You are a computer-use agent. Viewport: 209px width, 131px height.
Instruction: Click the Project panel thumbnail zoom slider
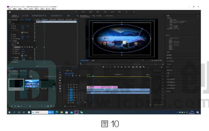pyautogui.click(x=24, y=106)
